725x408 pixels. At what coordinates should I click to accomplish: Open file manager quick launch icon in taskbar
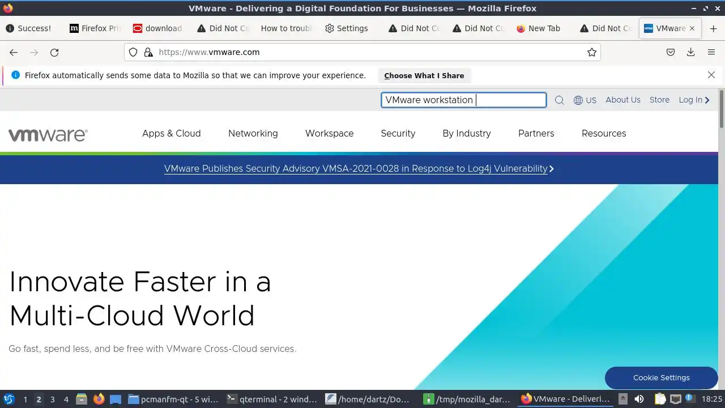point(82,399)
